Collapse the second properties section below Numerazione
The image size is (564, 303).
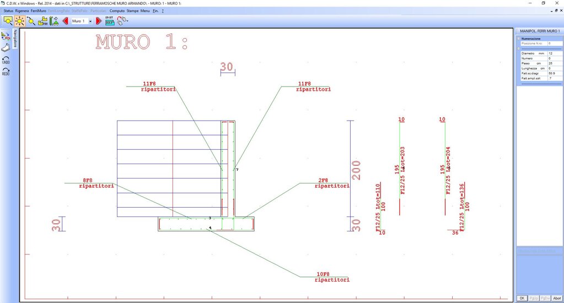point(518,48)
